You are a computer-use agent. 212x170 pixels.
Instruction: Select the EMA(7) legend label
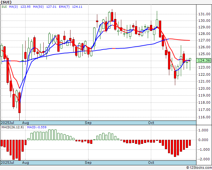click(64, 7)
